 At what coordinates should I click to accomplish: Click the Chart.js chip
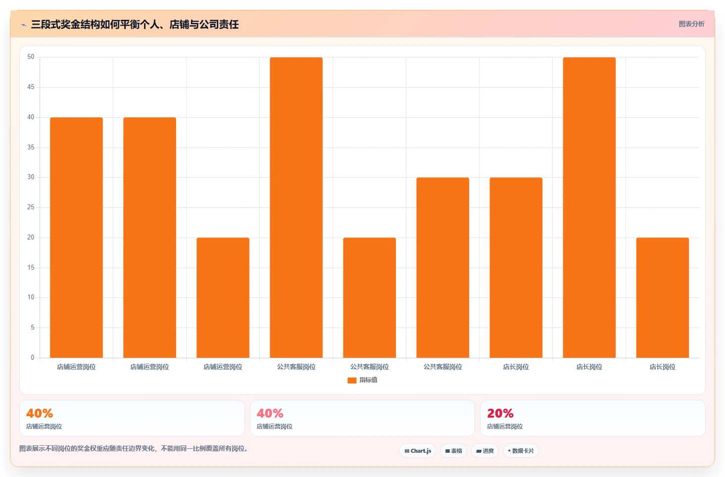[x=418, y=451]
